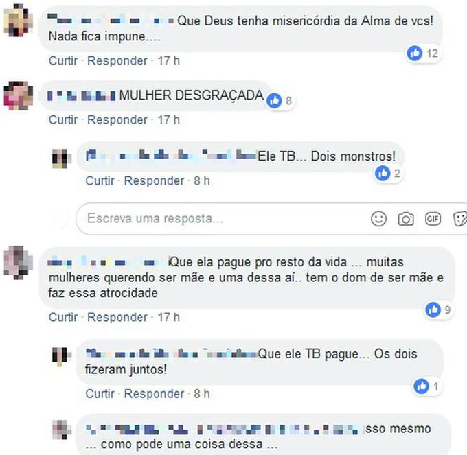The width and height of the screenshot is (467, 455).
Task: View likes on MULHER DESGRAÇADA comment
Action: tap(280, 101)
